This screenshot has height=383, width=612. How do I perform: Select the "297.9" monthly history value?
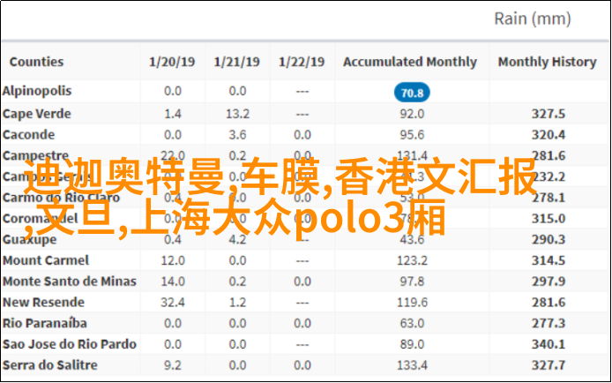[x=549, y=282]
